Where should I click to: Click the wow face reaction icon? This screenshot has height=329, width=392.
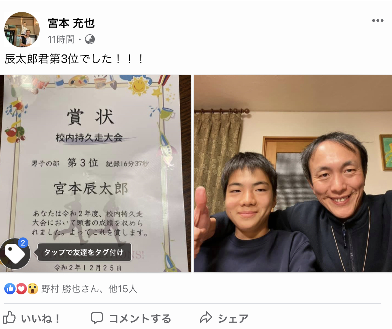click(33, 289)
